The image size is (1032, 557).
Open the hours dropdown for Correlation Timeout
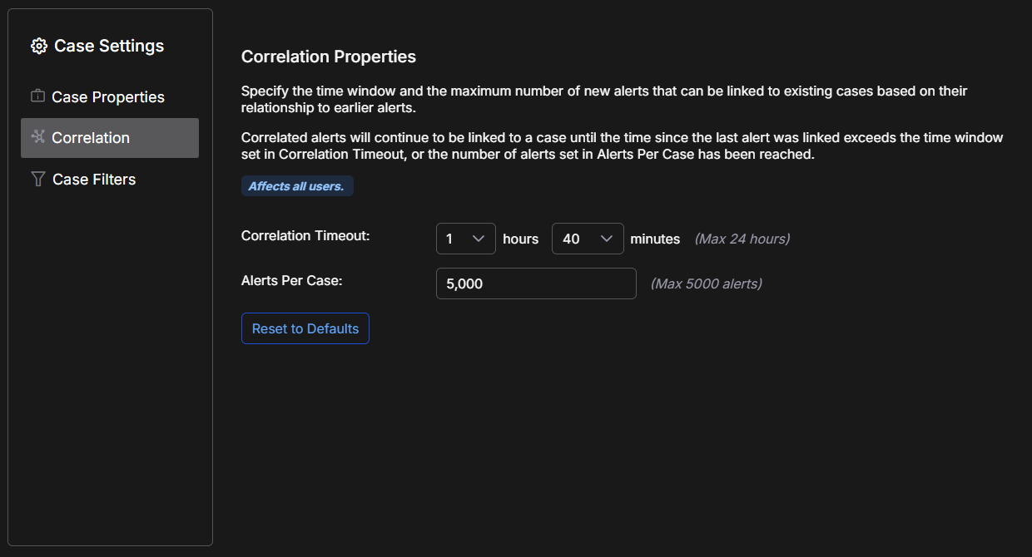(465, 239)
